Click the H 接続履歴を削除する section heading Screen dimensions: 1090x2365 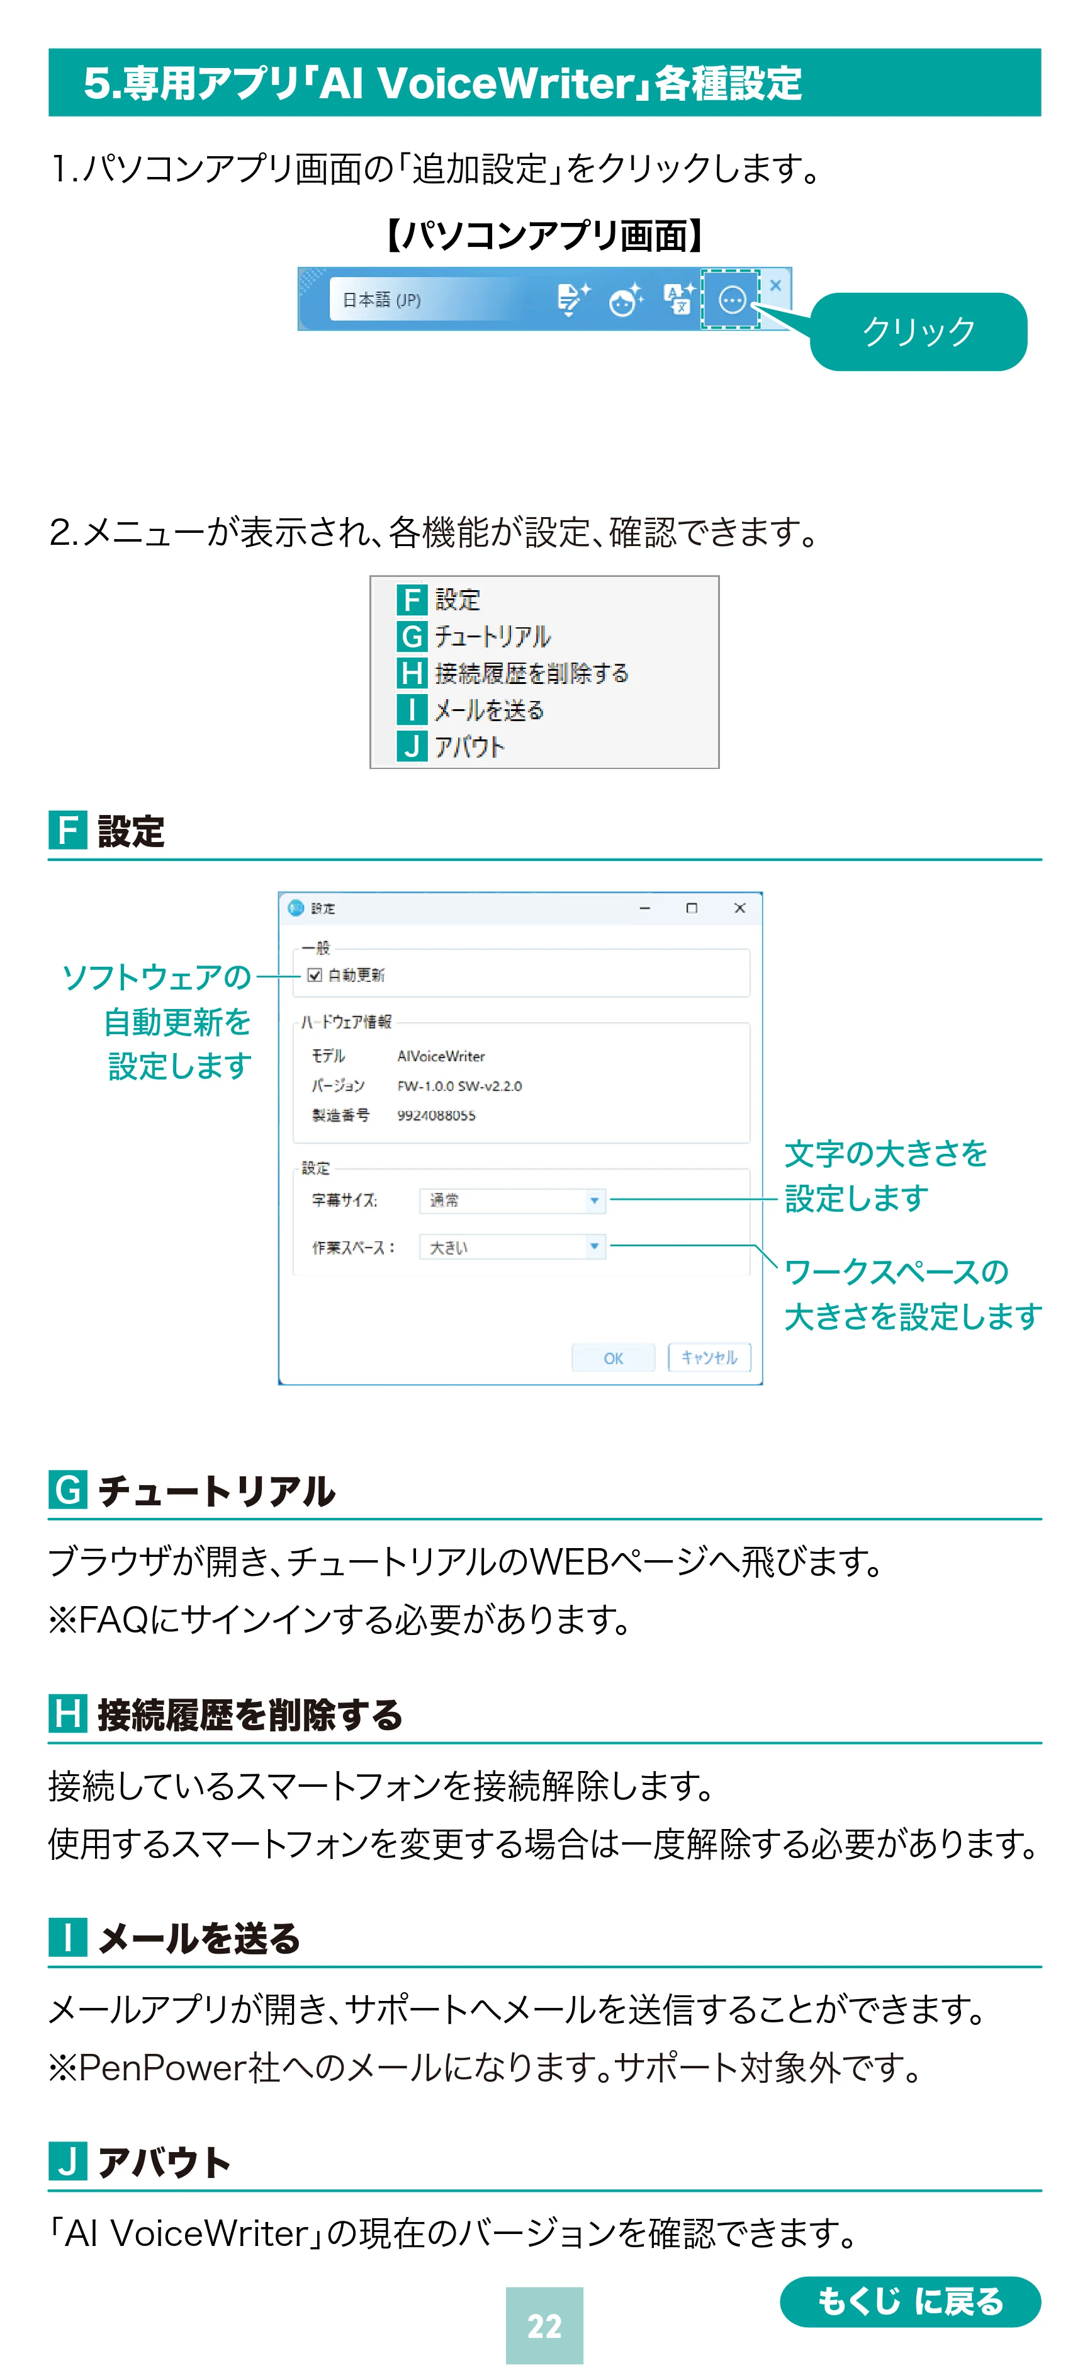[226, 1714]
